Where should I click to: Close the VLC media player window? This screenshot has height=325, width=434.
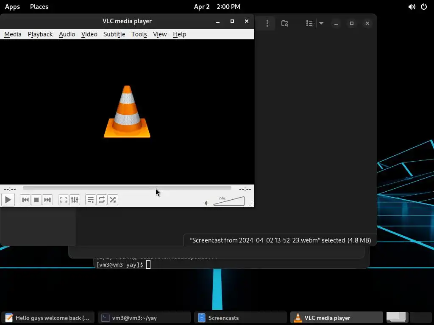coord(247,21)
